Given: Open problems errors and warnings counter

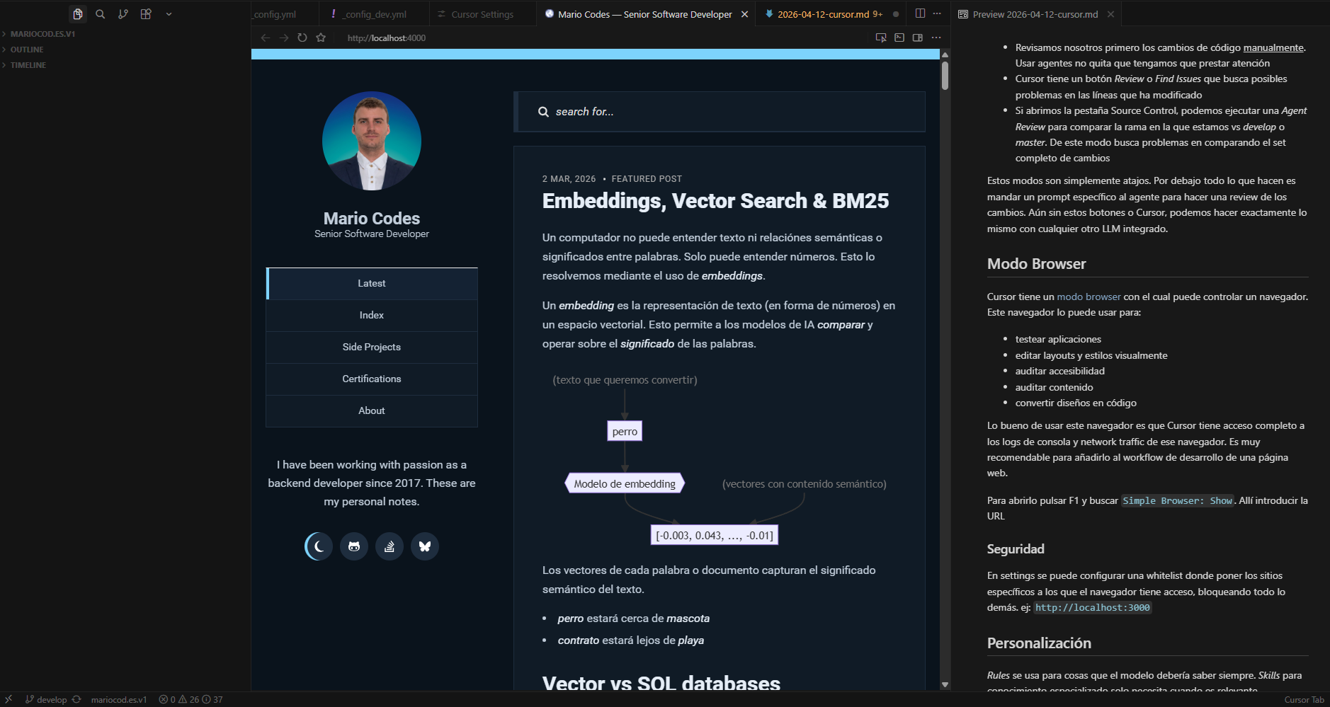Looking at the screenshot, I should [x=191, y=700].
